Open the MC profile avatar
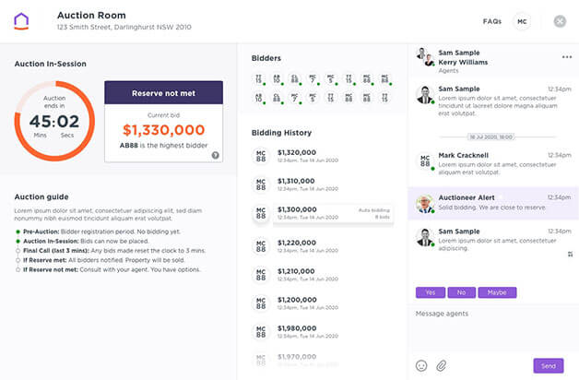The image size is (579, 380). pos(522,21)
